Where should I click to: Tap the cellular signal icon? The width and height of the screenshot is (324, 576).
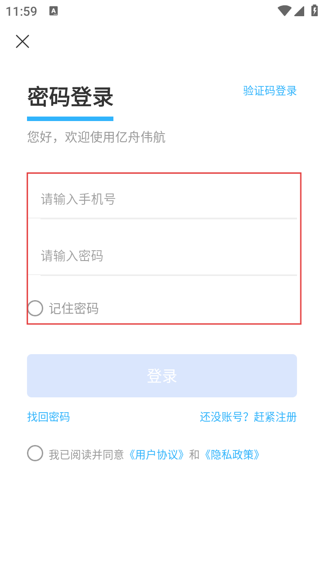299,11
